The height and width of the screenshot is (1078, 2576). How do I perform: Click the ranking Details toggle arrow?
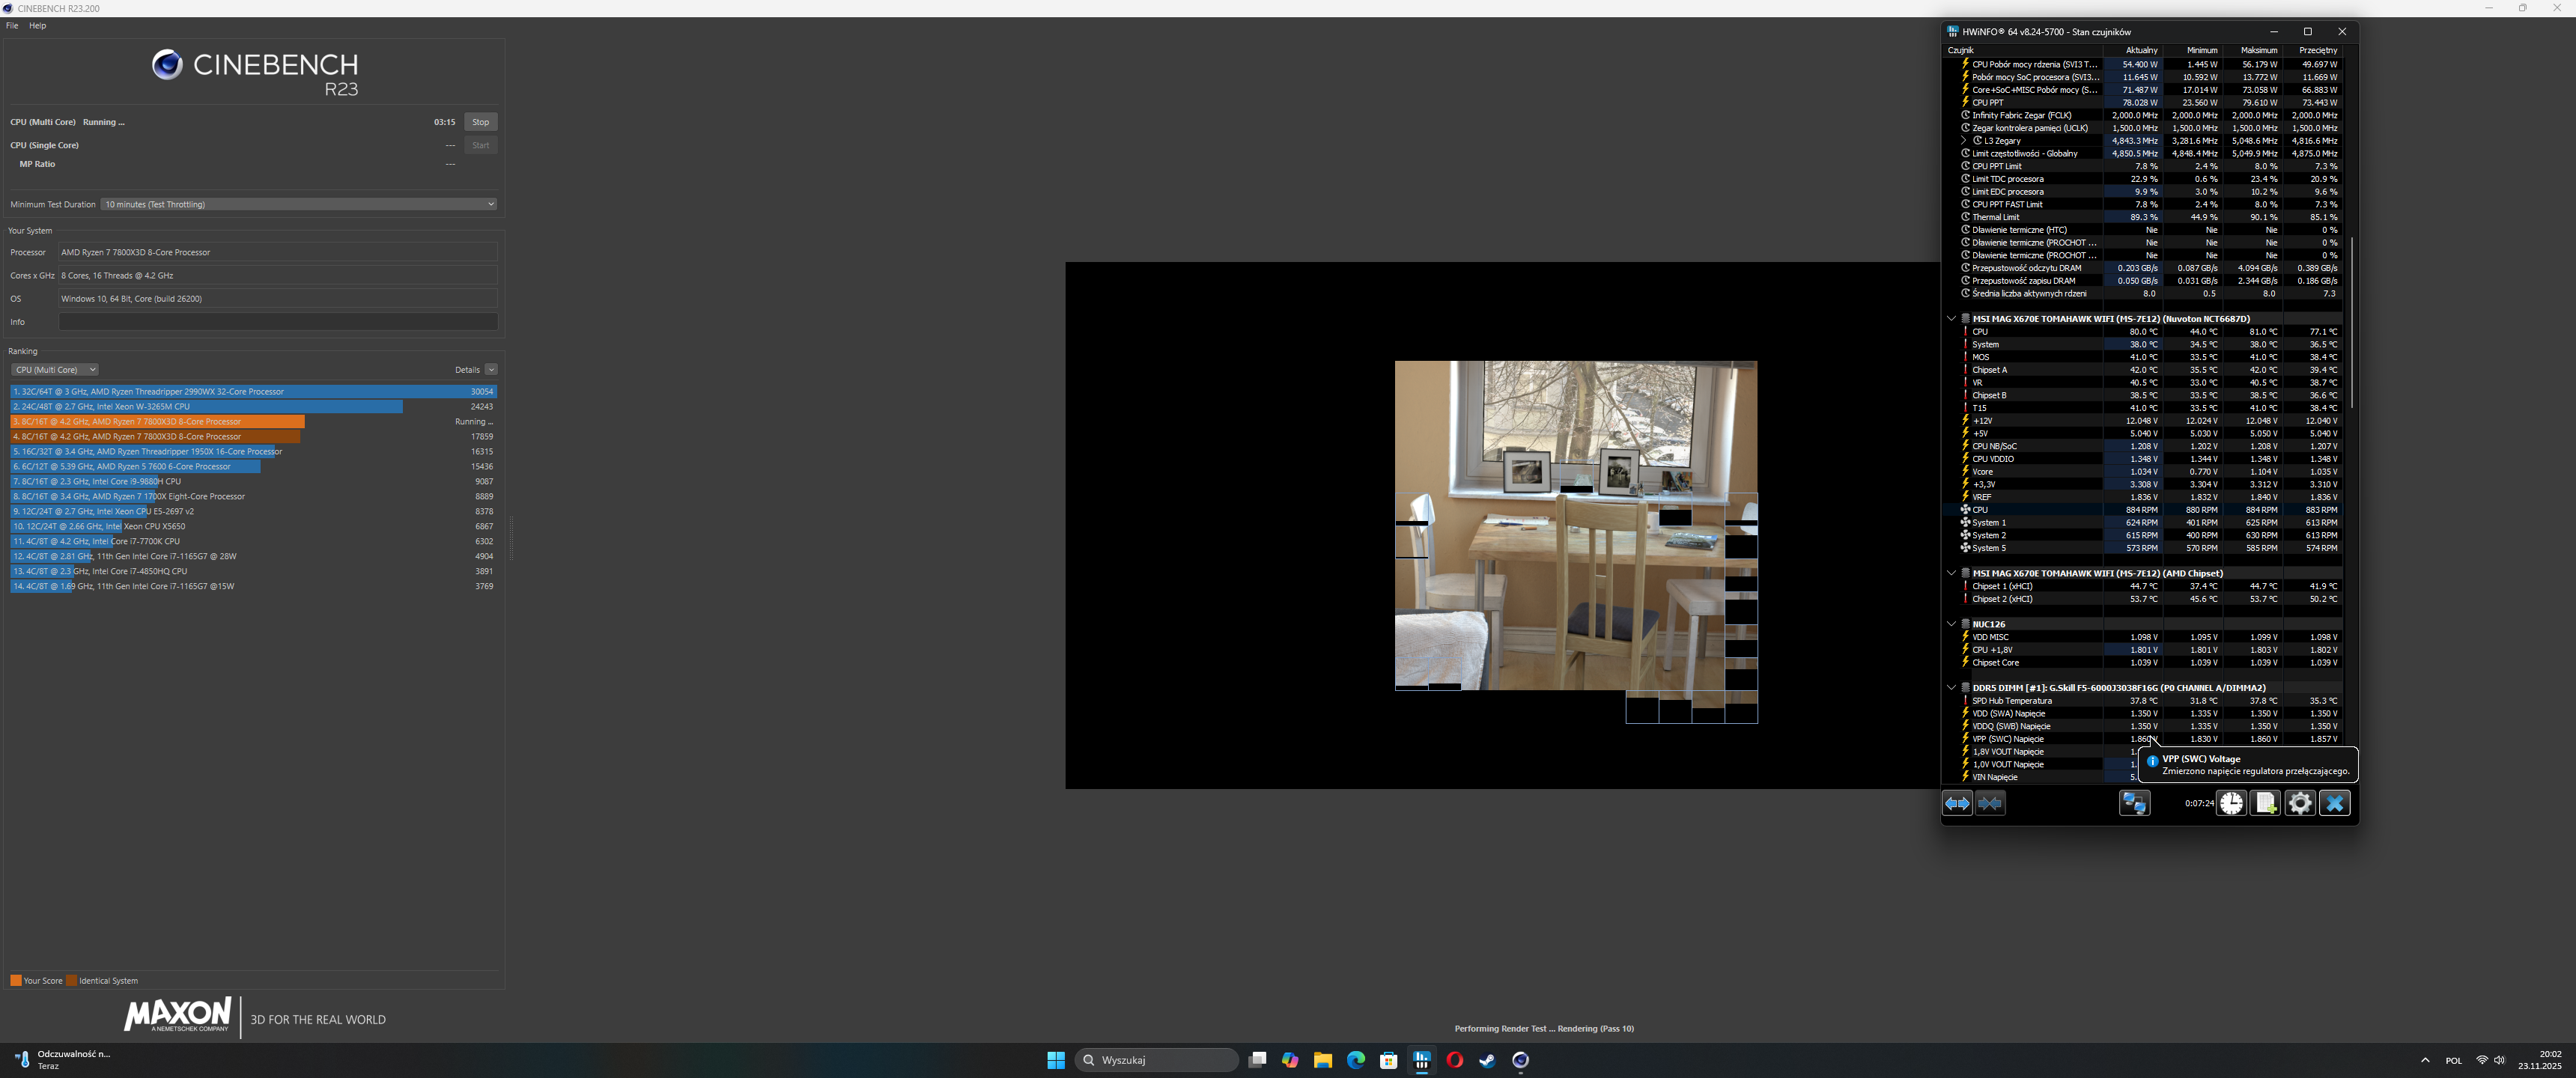pos(491,370)
